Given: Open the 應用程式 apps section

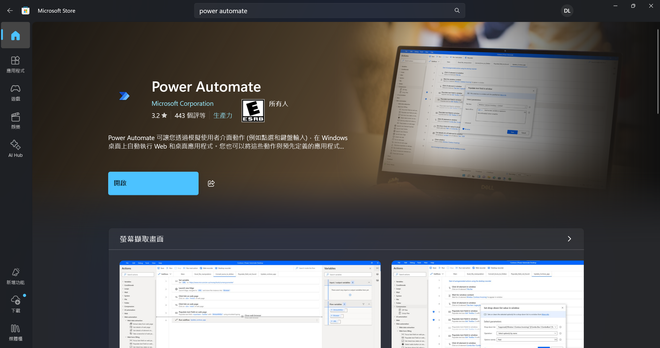Looking at the screenshot, I should point(15,64).
